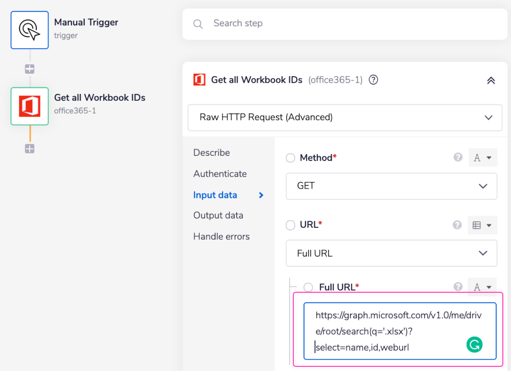The width and height of the screenshot is (511, 372).
Task: Click the Describe section link
Action: pos(211,152)
